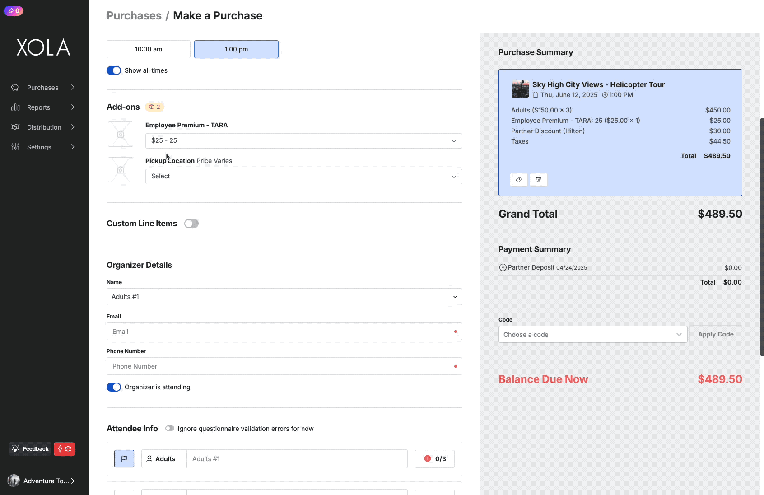Click the Add-ons count badge showing 2
The height and width of the screenshot is (495, 764).
[154, 107]
